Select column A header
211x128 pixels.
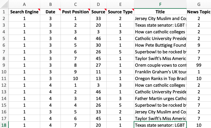click(x=24, y=4)
